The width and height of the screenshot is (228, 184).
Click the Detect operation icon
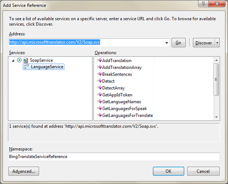[x=99, y=81]
